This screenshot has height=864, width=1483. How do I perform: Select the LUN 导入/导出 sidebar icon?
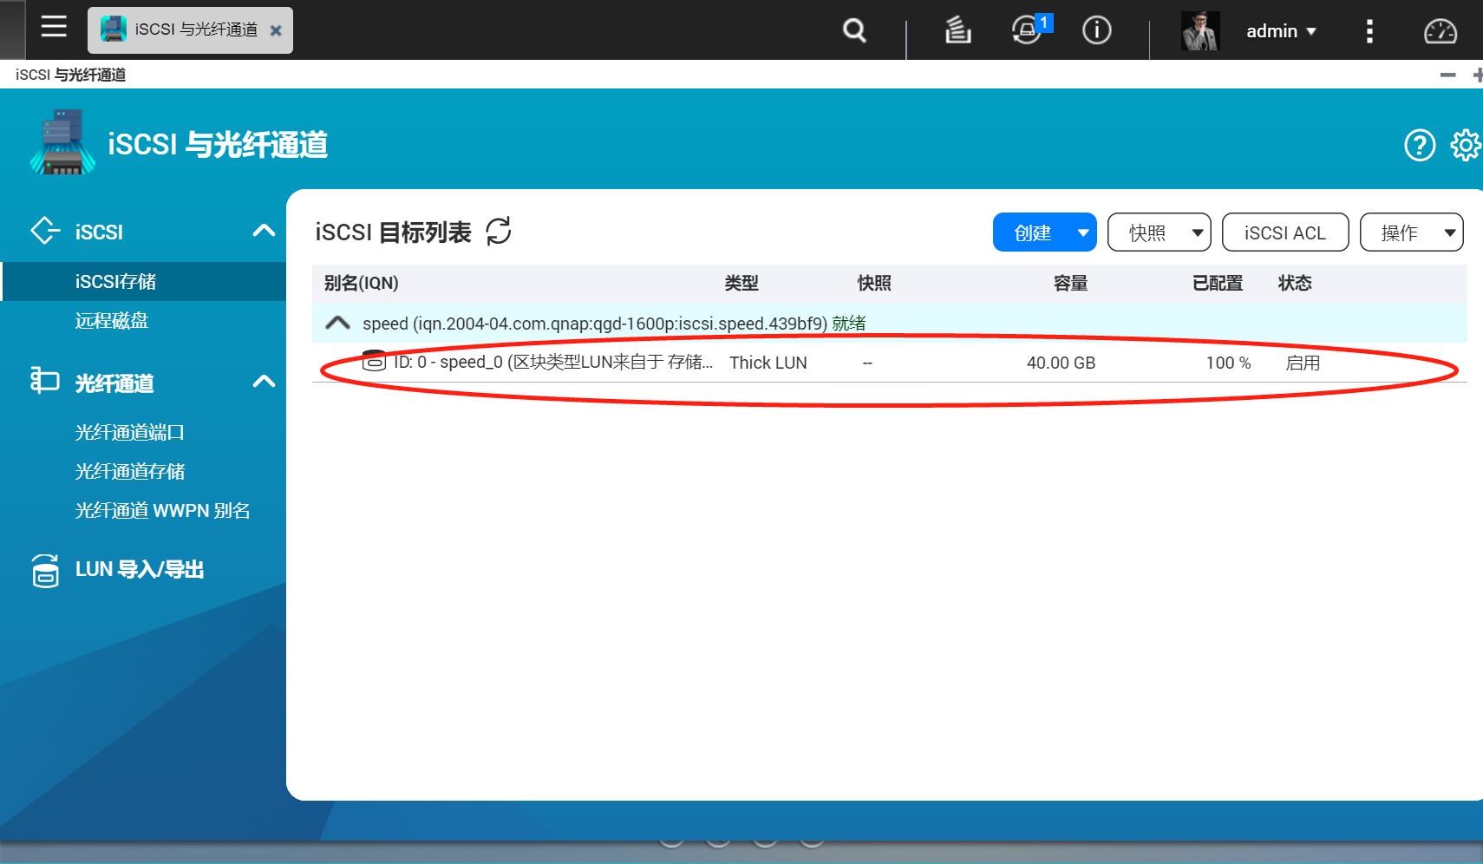[44, 569]
